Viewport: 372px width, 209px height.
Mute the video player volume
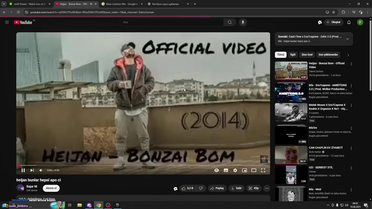(x=41, y=170)
